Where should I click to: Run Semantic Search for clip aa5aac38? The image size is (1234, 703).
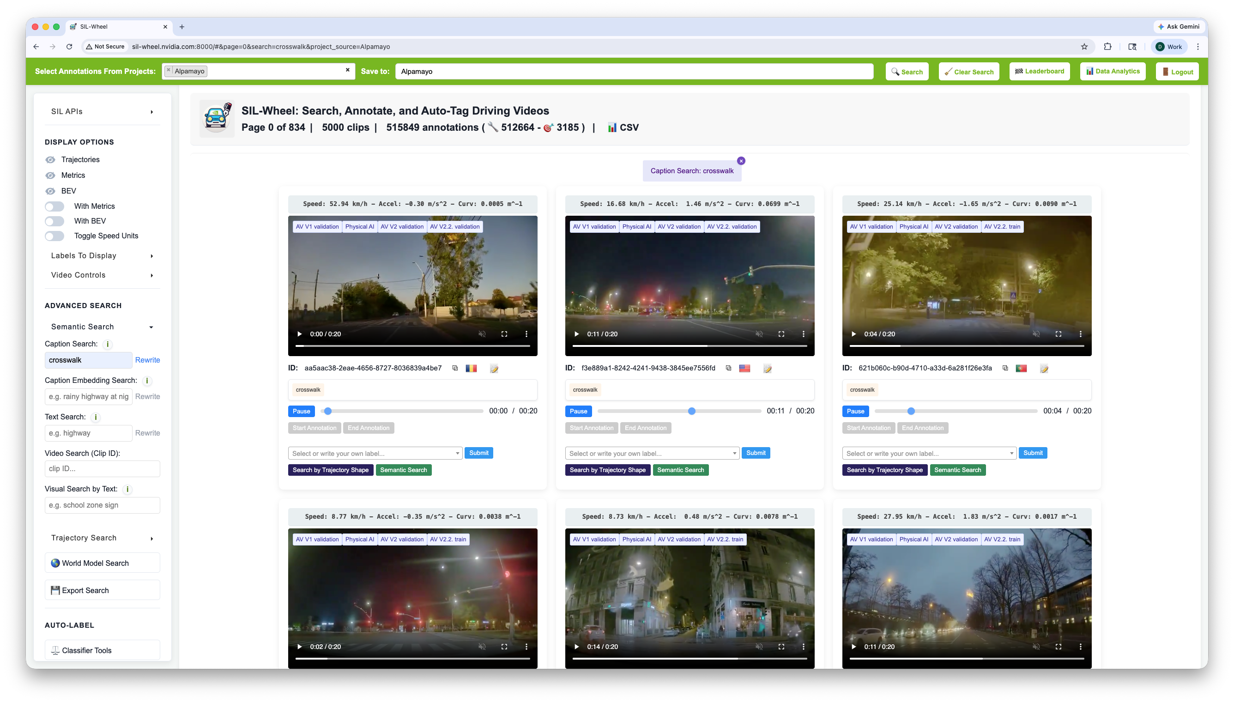coord(404,470)
